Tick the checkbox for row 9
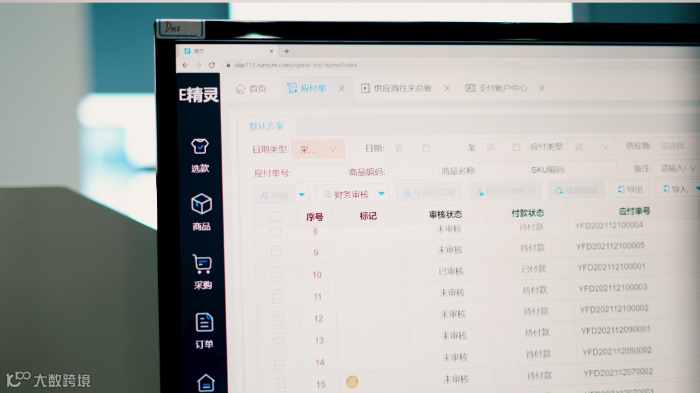The image size is (700, 393). (276, 252)
